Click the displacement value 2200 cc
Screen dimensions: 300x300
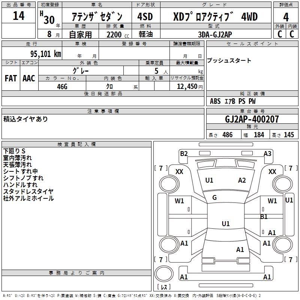click(x=118, y=34)
